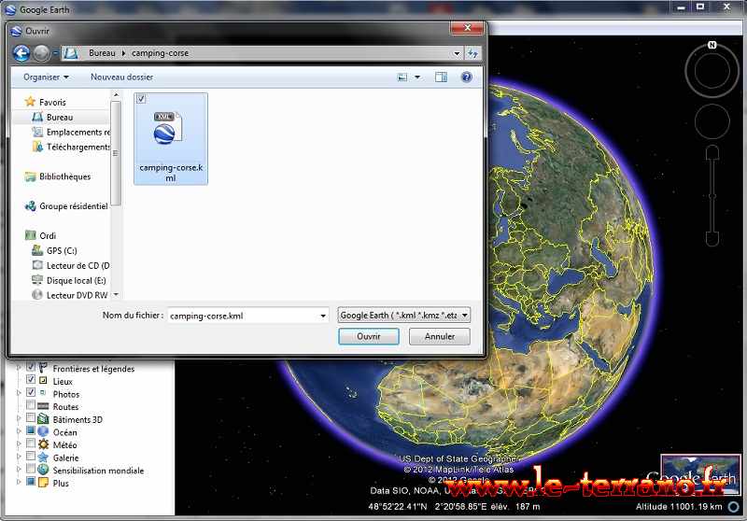Expand the Frontières et légendes layer
747x521 pixels.
click(19, 368)
